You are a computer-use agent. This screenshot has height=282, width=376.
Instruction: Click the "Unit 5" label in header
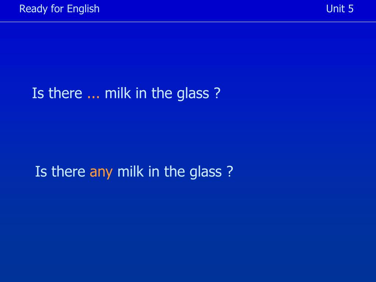(x=340, y=9)
